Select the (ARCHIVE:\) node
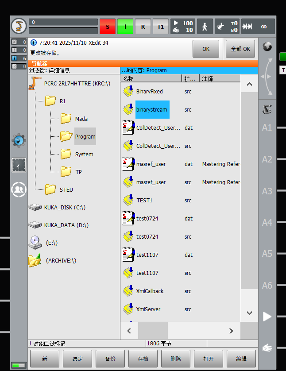 pos(61,260)
